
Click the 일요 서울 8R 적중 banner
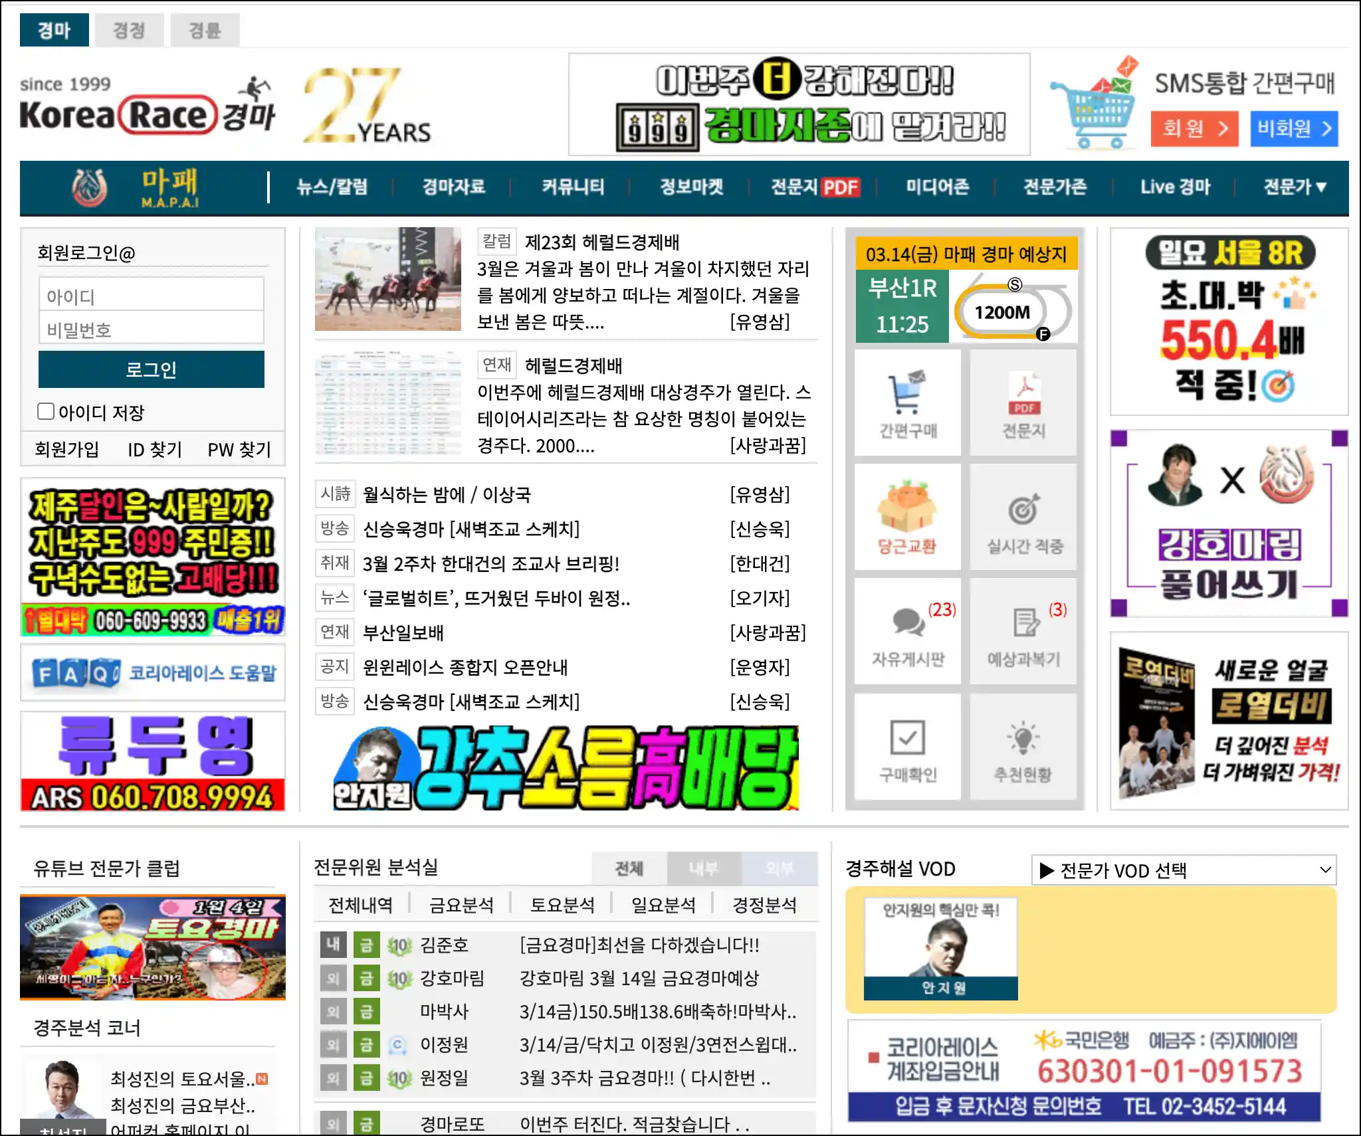1229,322
